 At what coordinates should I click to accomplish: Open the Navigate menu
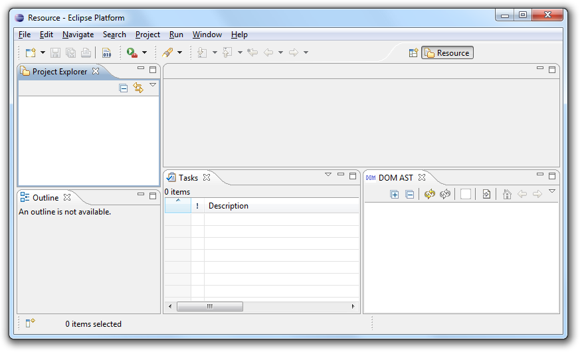78,35
